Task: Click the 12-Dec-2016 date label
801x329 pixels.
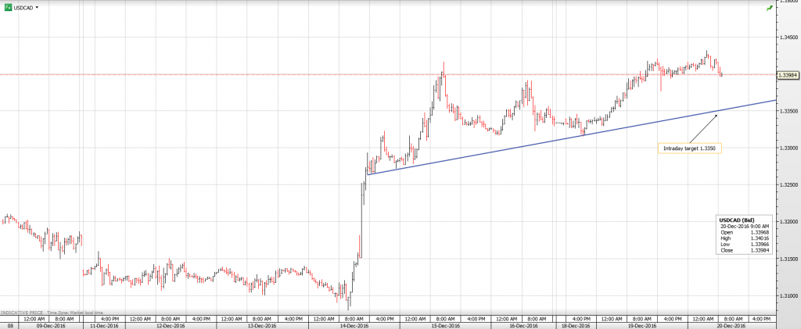Action: 170,325
